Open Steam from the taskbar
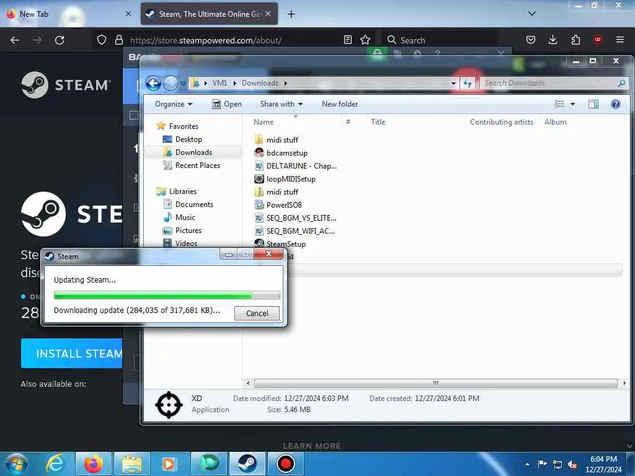 pos(247,464)
